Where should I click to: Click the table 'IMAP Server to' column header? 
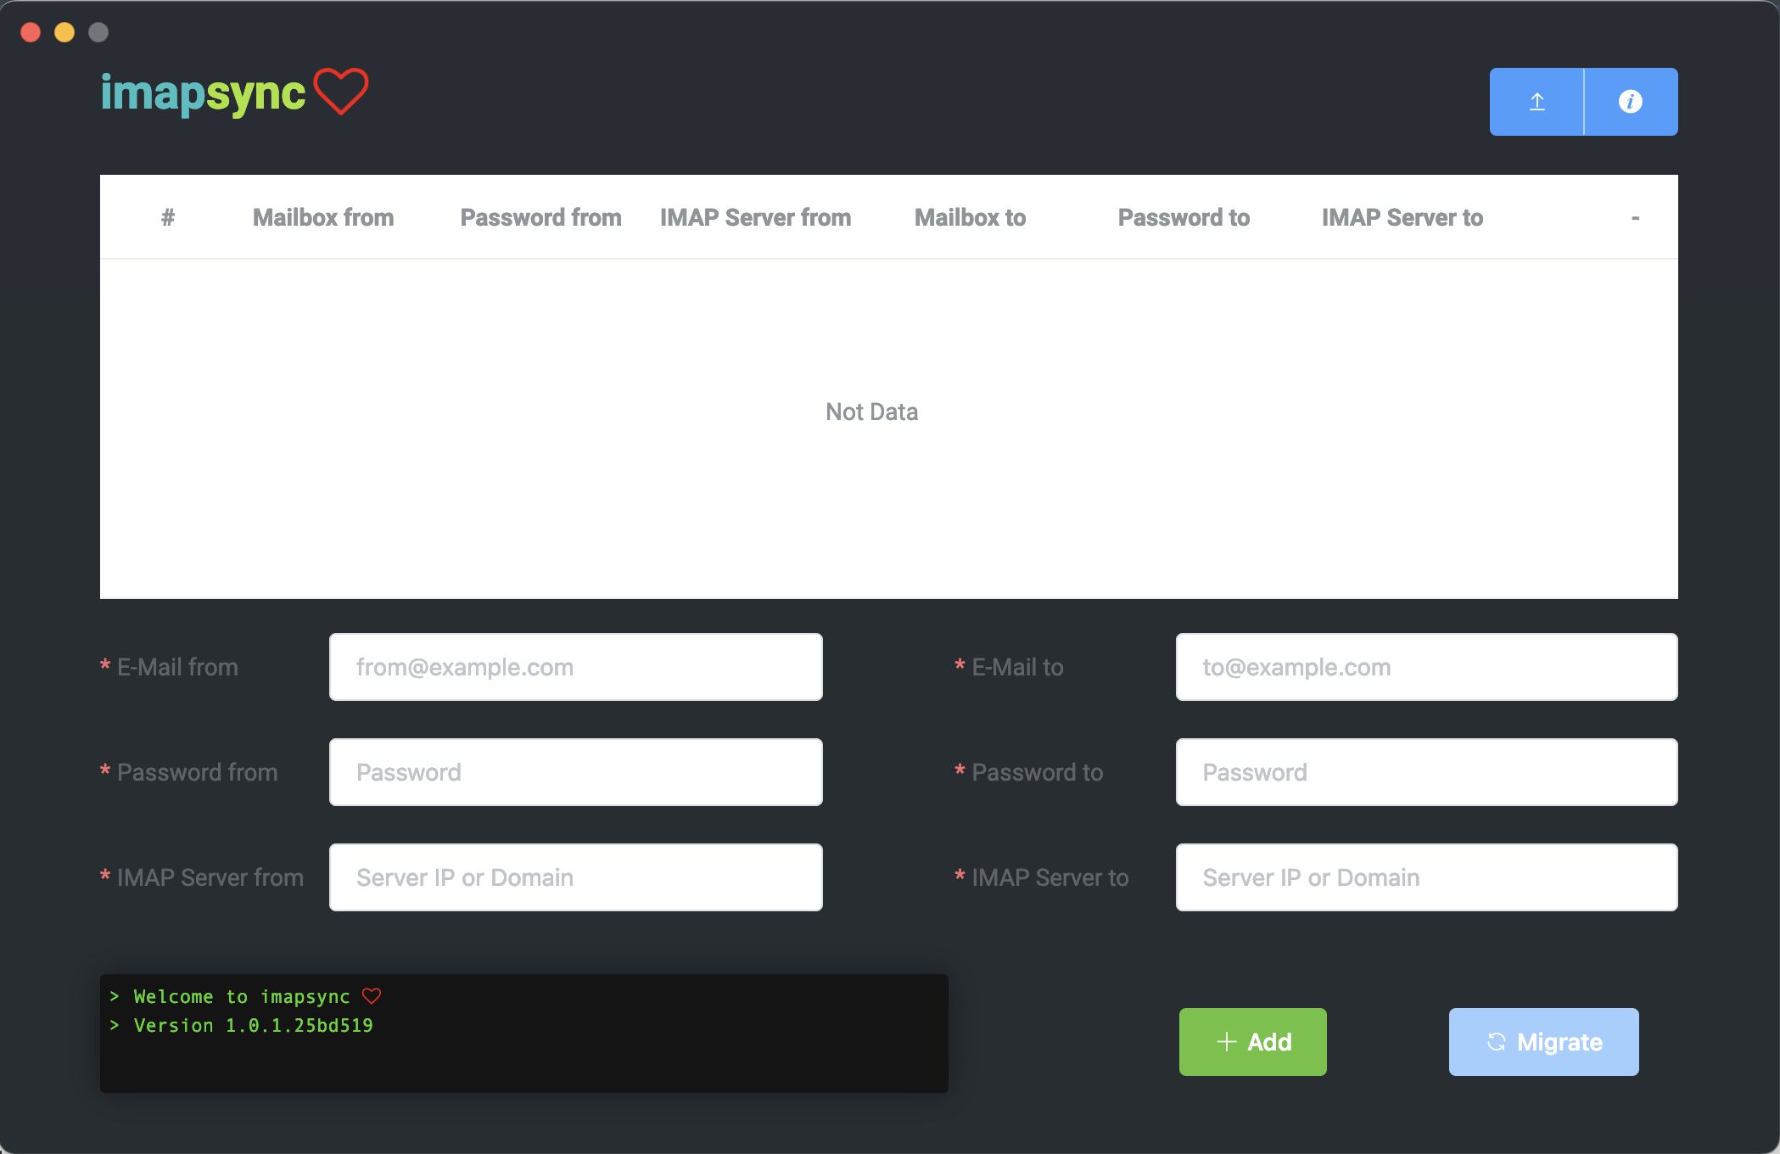point(1402,217)
